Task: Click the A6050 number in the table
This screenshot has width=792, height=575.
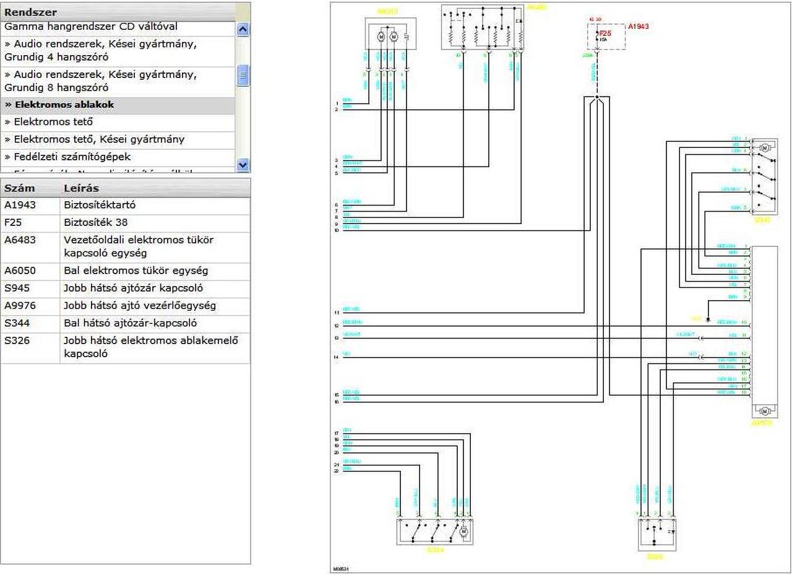Action: pyautogui.click(x=30, y=270)
